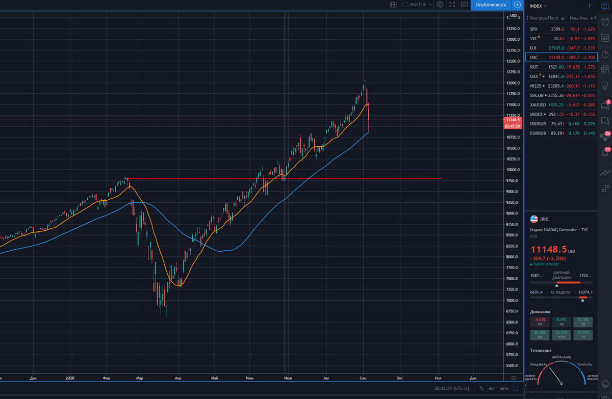Click the YTD performance tile 24.31%
The image size is (612, 399).
pos(561,334)
